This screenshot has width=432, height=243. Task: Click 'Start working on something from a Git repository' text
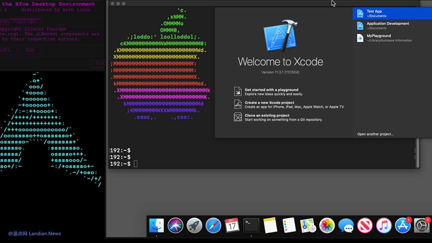pyautogui.click(x=283, y=120)
